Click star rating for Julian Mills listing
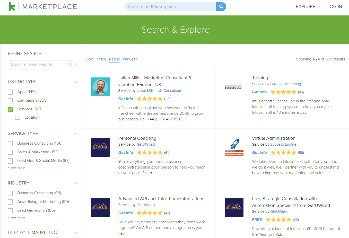This screenshot has height=238, width=349. 150,99
